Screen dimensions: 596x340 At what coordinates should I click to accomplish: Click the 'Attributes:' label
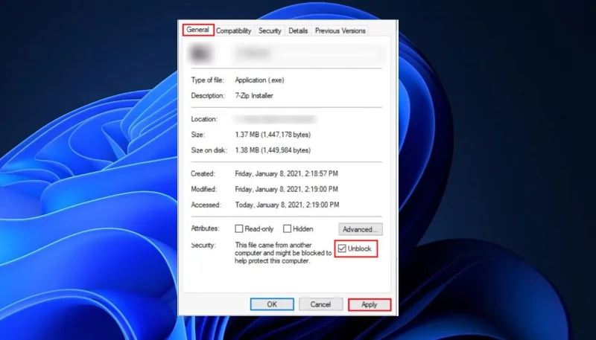click(206, 228)
